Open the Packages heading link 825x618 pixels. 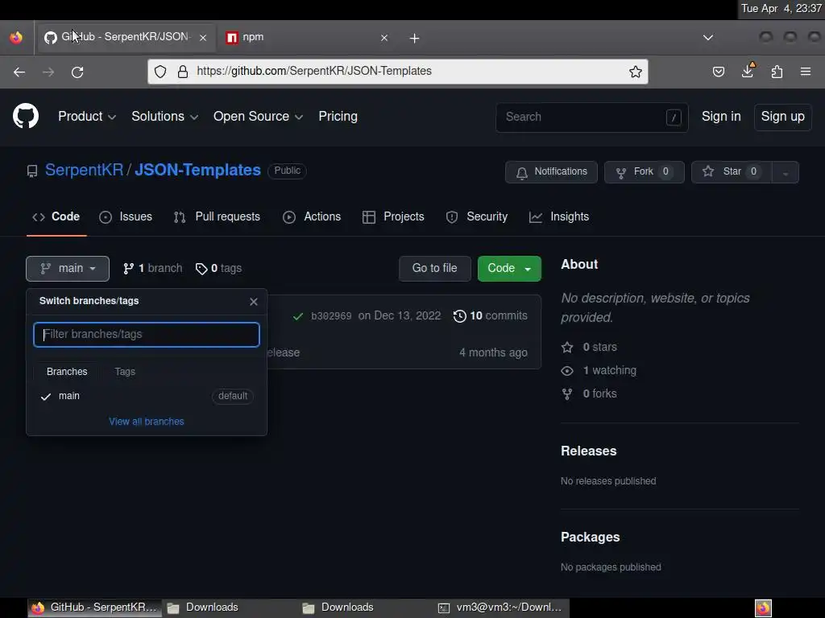pos(591,538)
